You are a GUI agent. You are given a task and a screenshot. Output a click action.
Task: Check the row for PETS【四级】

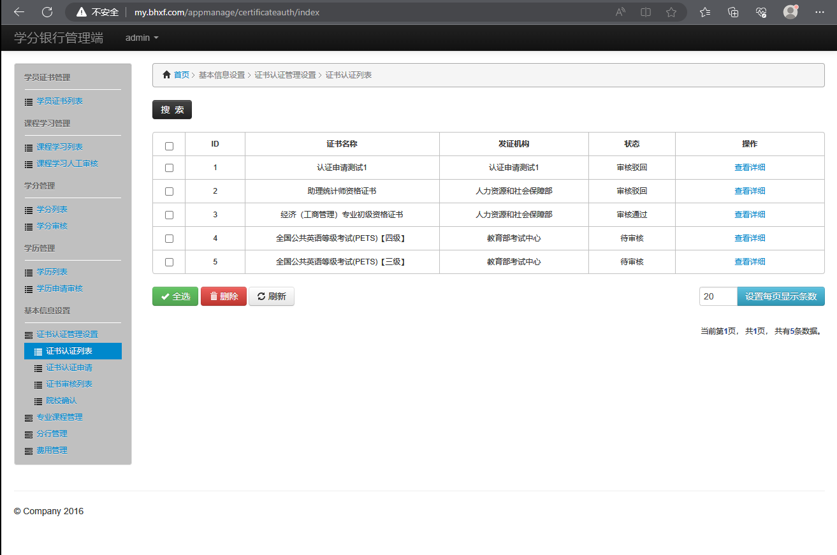(x=169, y=239)
